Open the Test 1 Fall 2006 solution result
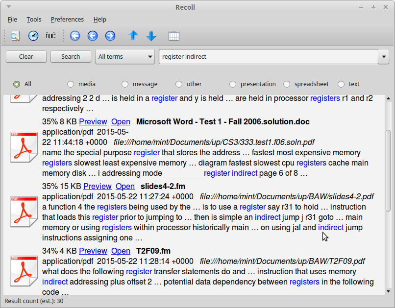Screen dimensions: 395x308 pos(121,122)
